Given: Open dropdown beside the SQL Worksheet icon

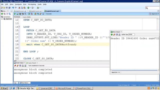Looking at the screenshot, I should 40,8.
